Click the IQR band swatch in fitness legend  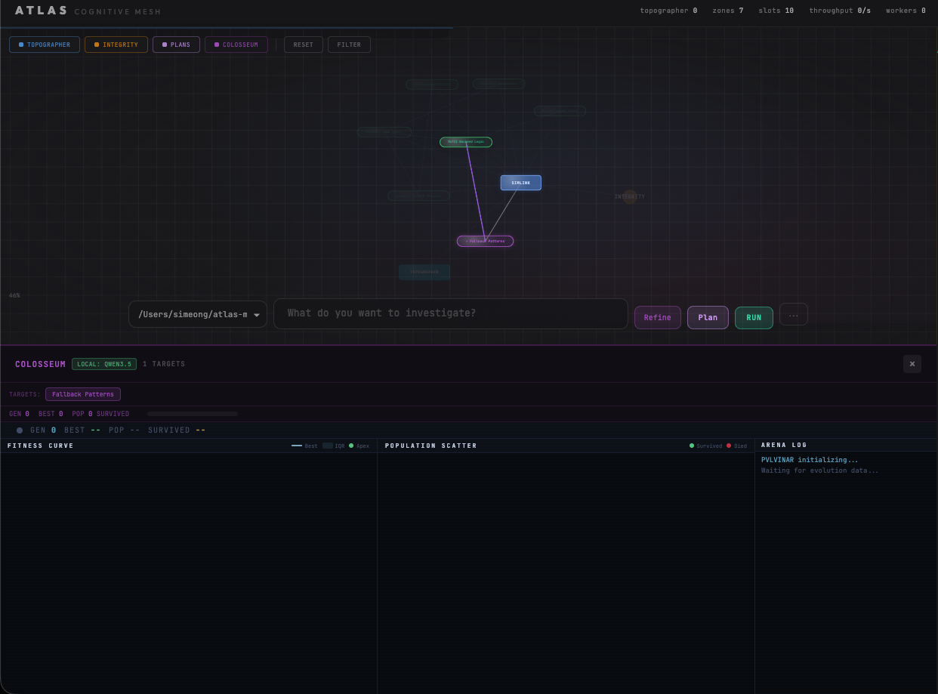pos(328,446)
